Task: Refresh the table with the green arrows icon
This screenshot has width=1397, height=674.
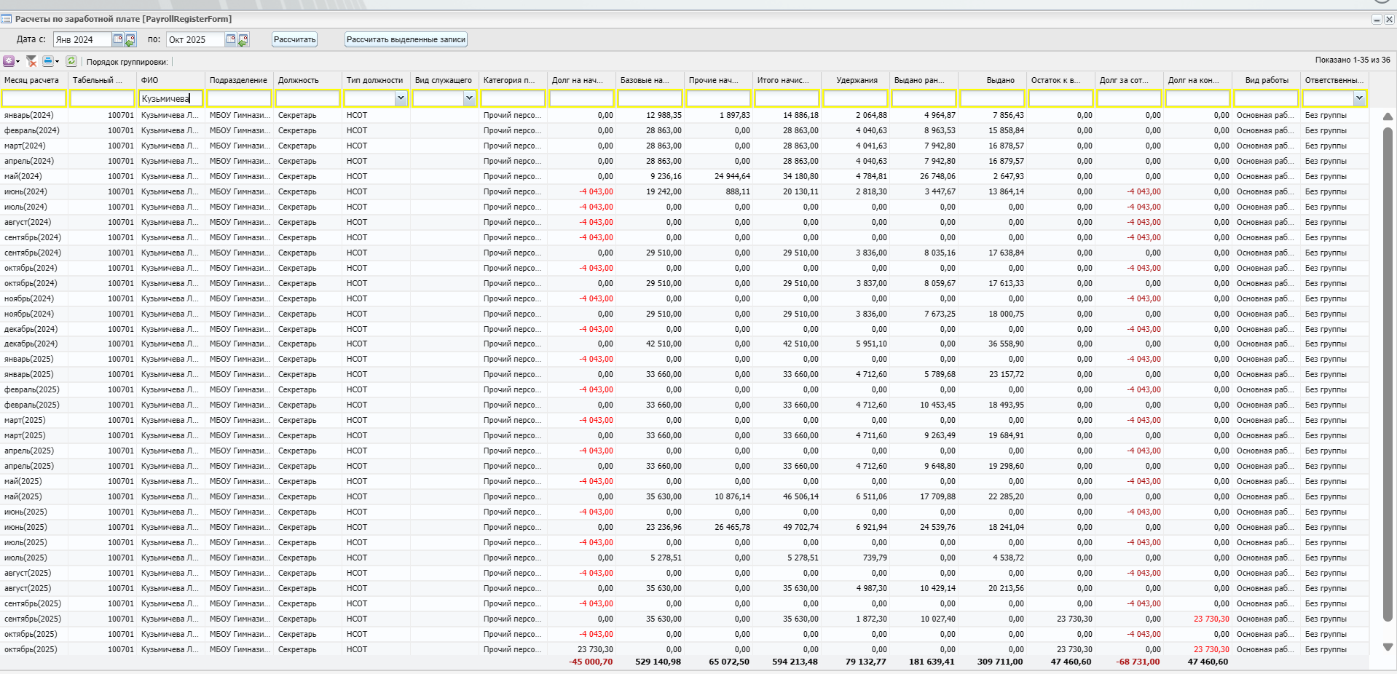Action: [x=71, y=62]
